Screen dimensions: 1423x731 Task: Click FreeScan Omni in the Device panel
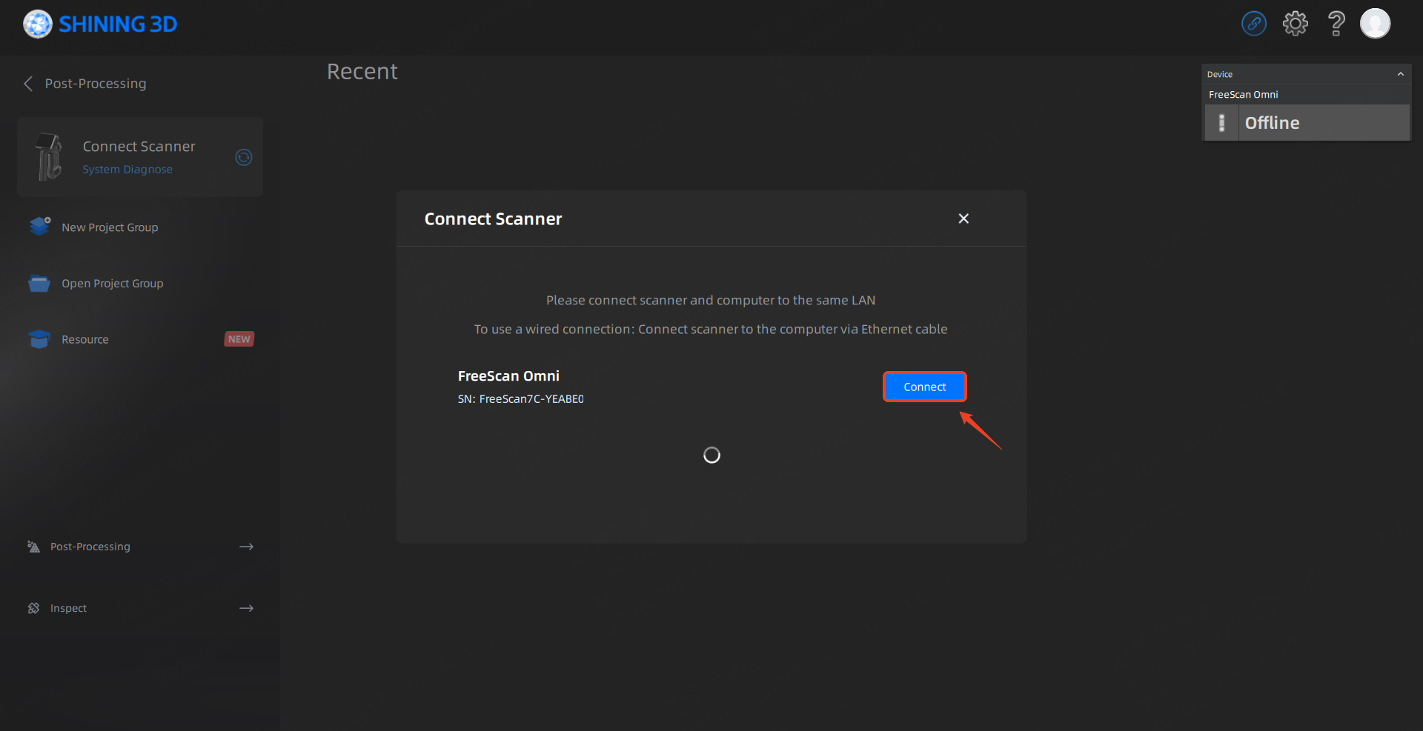tap(1244, 95)
